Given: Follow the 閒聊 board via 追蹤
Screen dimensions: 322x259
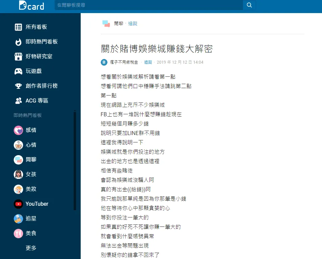Looking at the screenshot, I should click(x=133, y=23).
